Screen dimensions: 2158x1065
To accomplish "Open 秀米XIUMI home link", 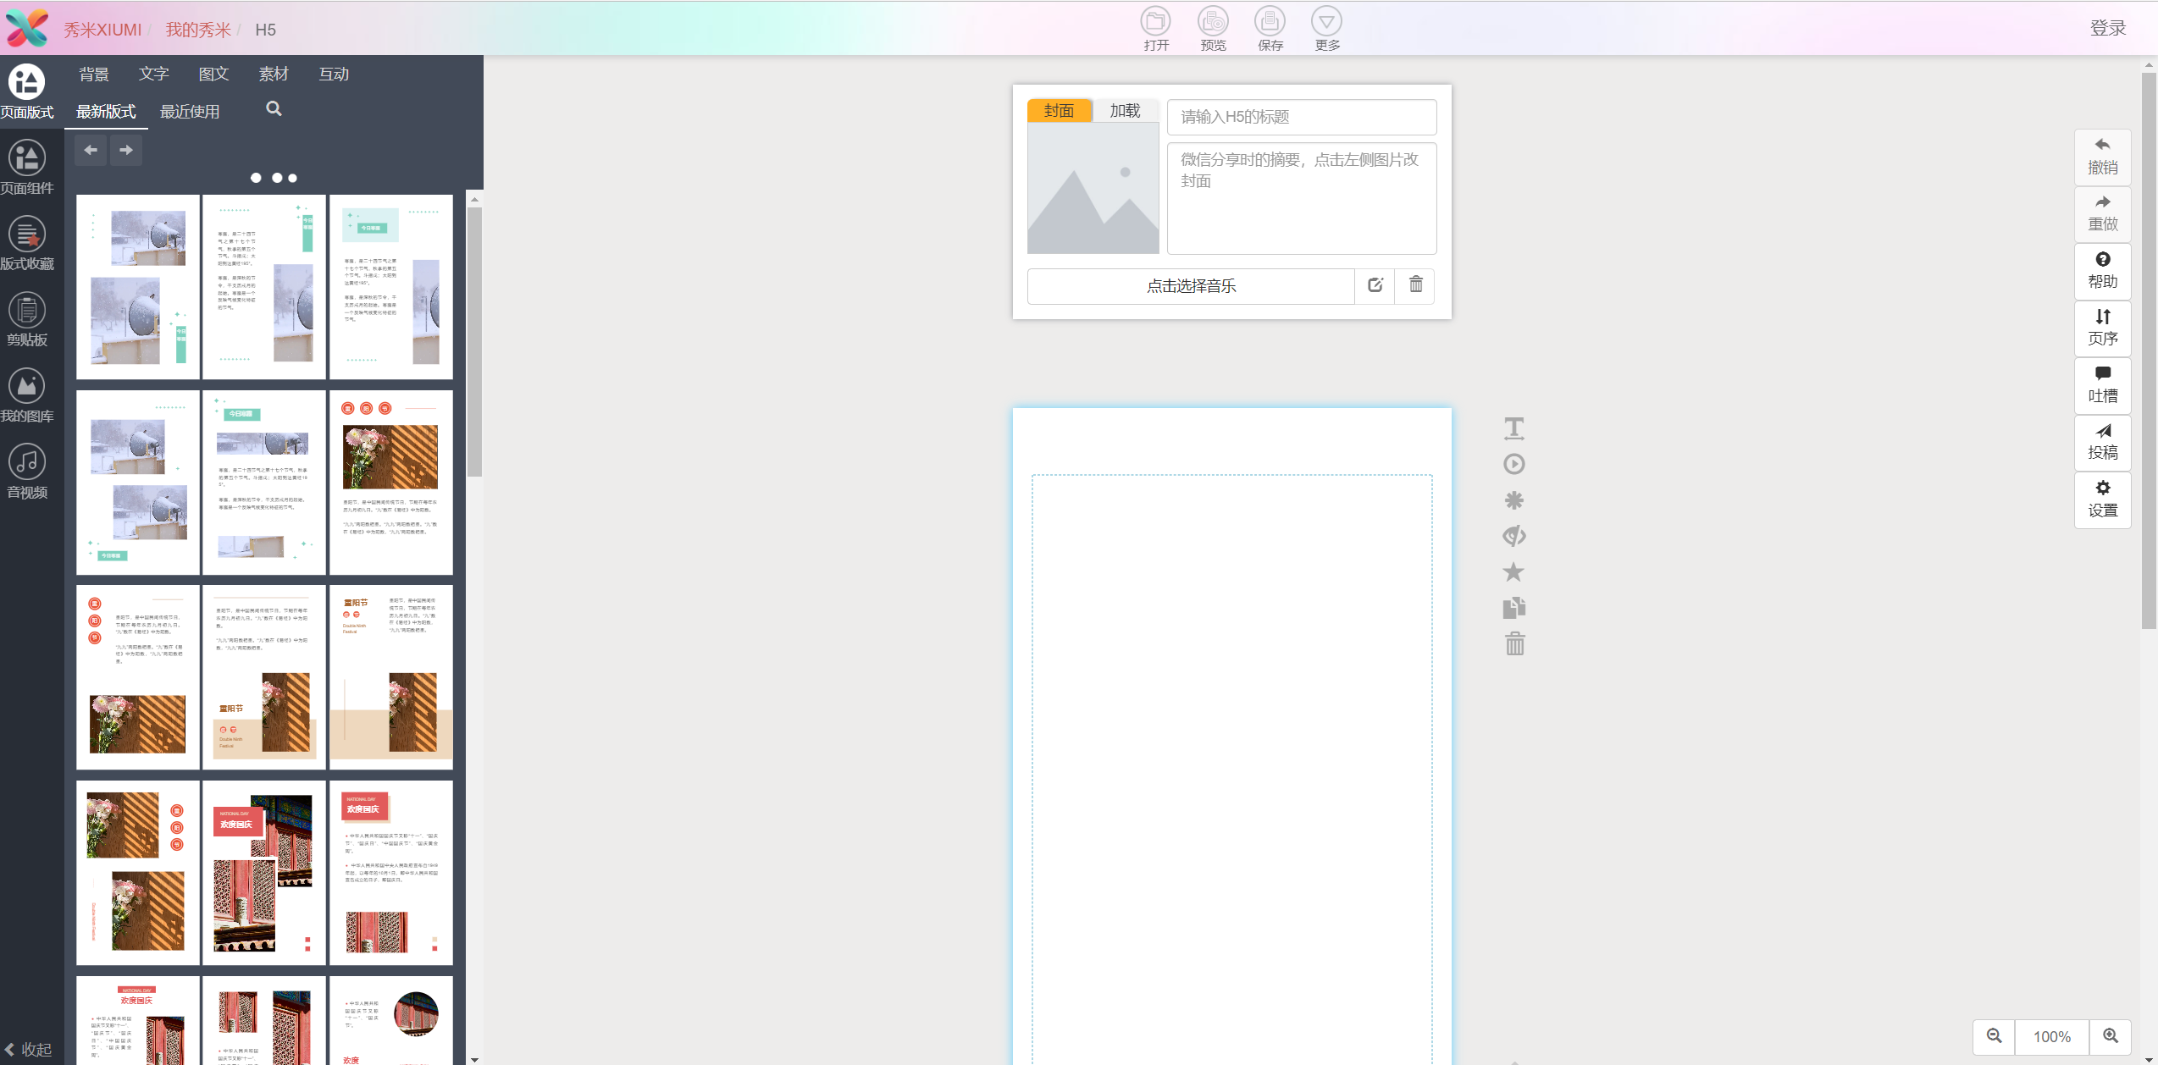I will tap(102, 30).
